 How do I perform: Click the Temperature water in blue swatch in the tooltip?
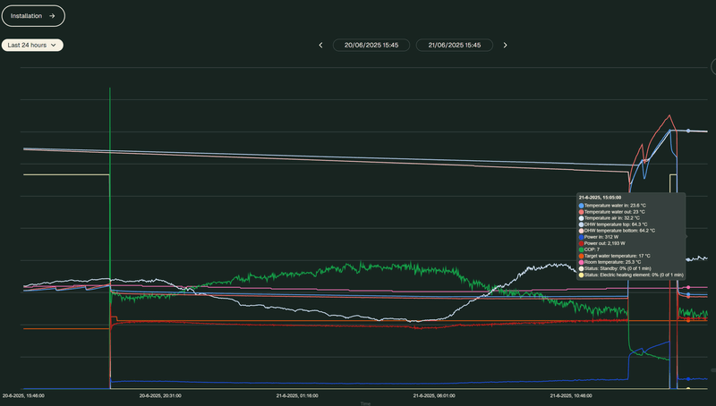(x=581, y=206)
